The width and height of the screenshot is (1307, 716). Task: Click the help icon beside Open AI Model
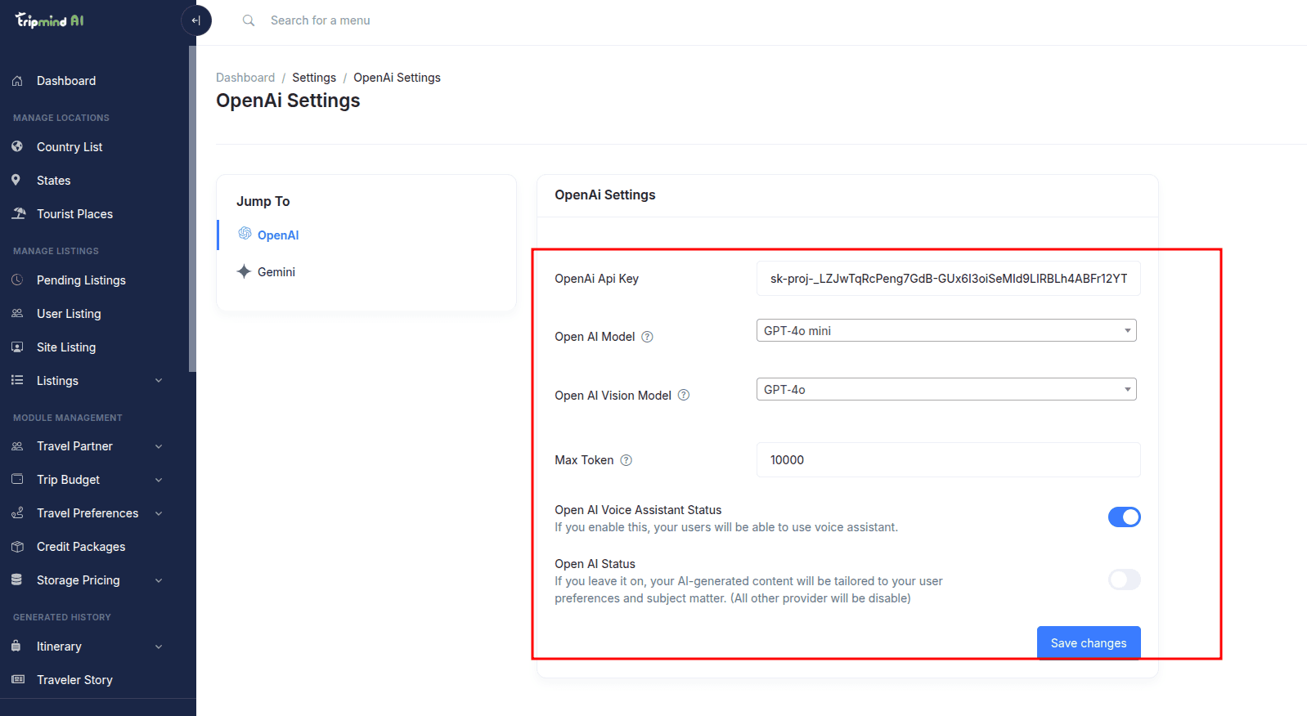coord(647,337)
